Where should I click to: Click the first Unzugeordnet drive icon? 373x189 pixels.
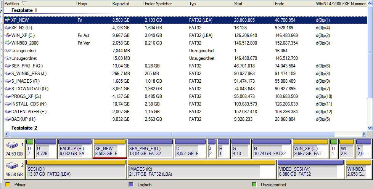(8, 51)
